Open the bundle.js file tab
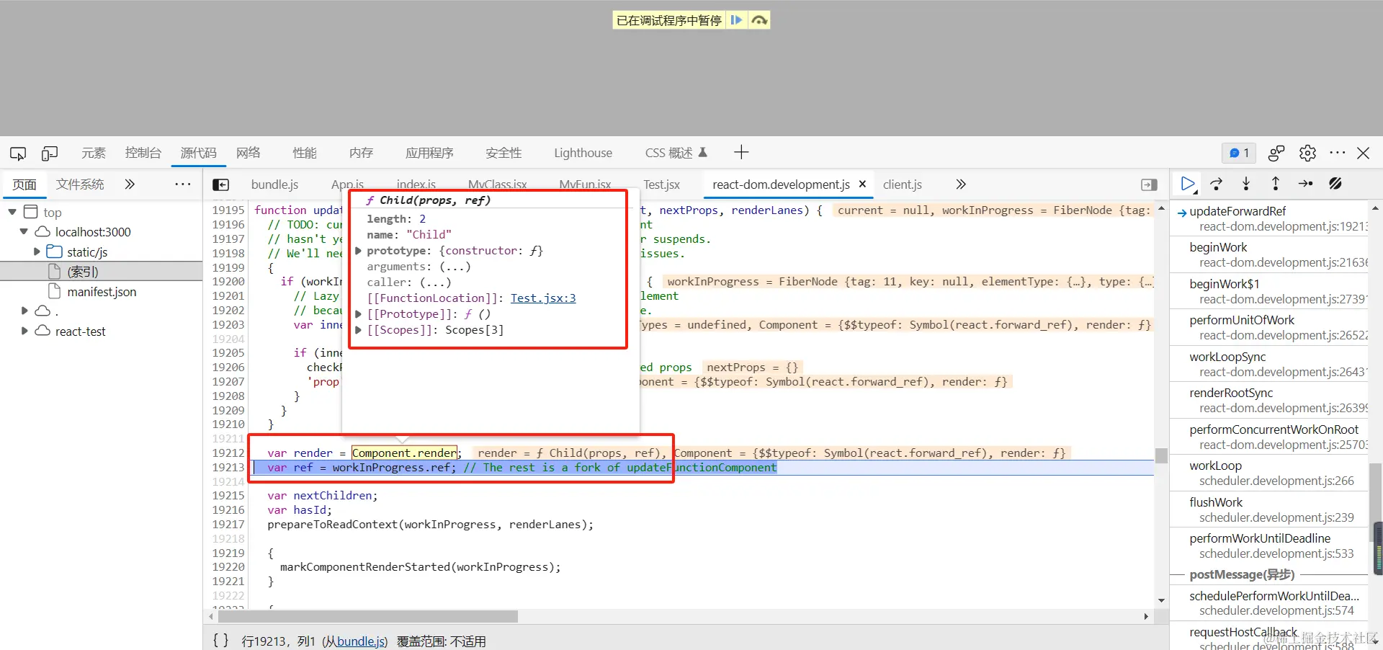 [274, 184]
